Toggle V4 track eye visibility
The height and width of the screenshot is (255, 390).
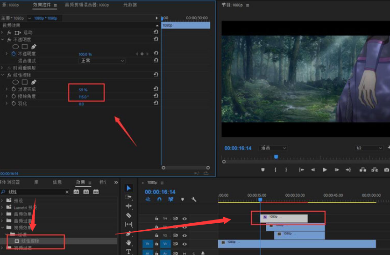(x=184, y=218)
